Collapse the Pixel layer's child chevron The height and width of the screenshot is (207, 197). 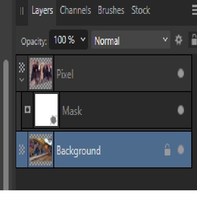22,80
